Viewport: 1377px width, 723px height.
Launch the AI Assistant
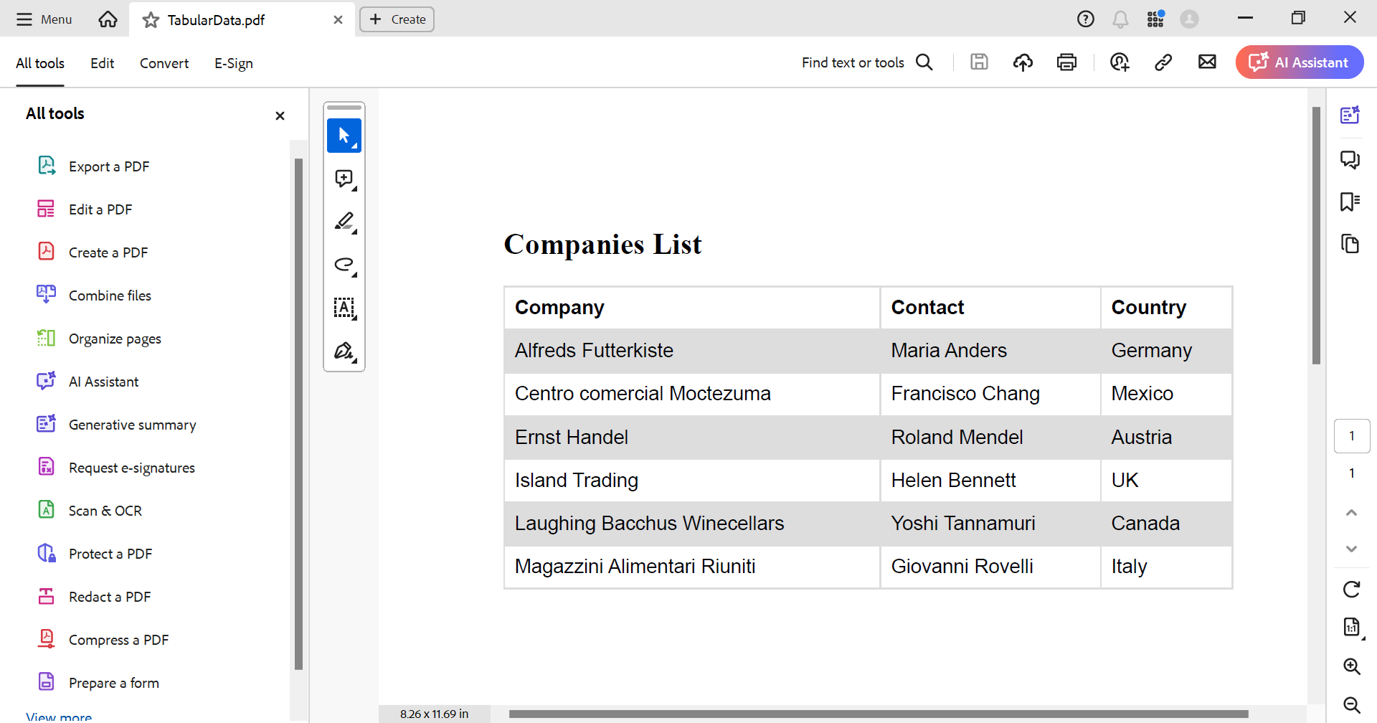(x=1299, y=62)
